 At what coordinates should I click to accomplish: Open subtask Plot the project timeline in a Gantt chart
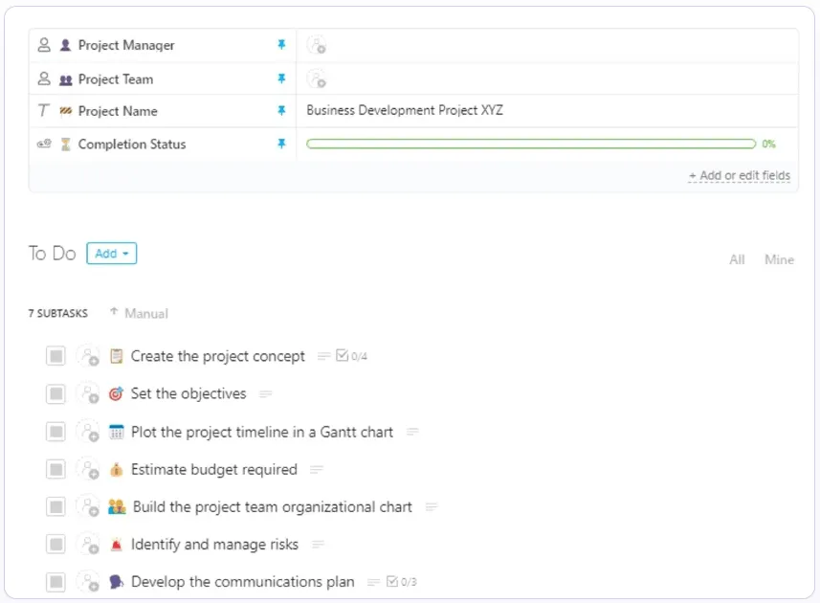(262, 432)
